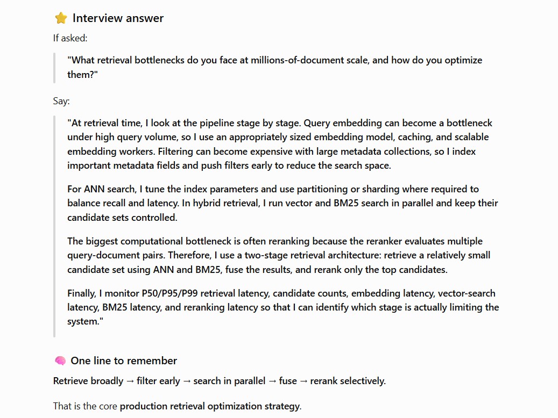Click the 'If asked:' label
This screenshot has width=558, height=418.
click(70, 38)
